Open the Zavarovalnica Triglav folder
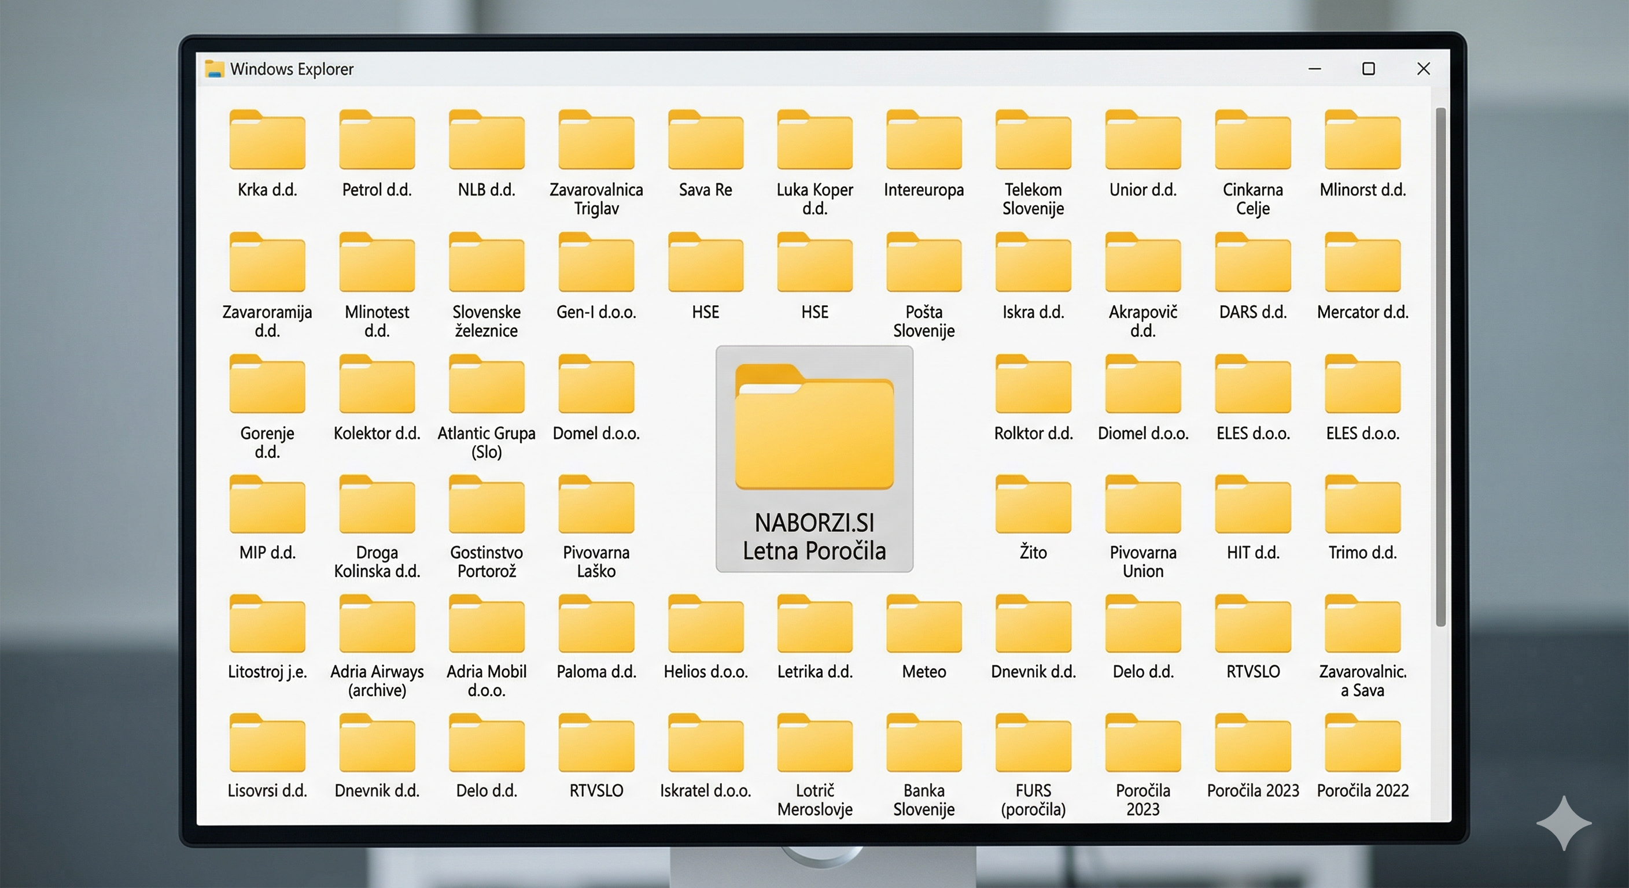Screen dimensions: 1629x888 pos(596,140)
